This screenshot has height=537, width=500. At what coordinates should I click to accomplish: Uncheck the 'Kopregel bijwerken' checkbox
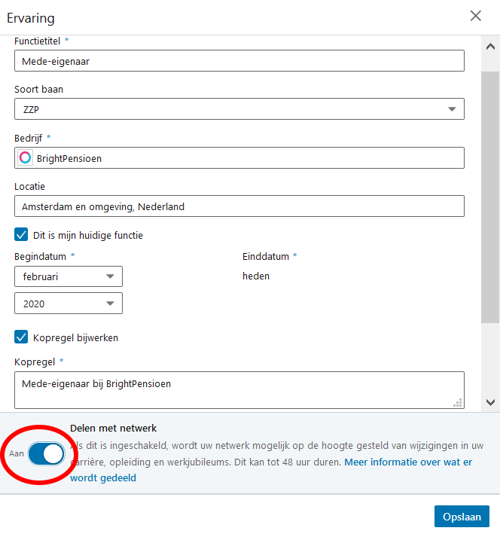(x=21, y=337)
